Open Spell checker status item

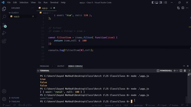coord(162,105)
